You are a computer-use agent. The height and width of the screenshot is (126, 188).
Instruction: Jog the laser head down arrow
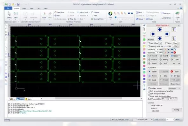click(160, 38)
